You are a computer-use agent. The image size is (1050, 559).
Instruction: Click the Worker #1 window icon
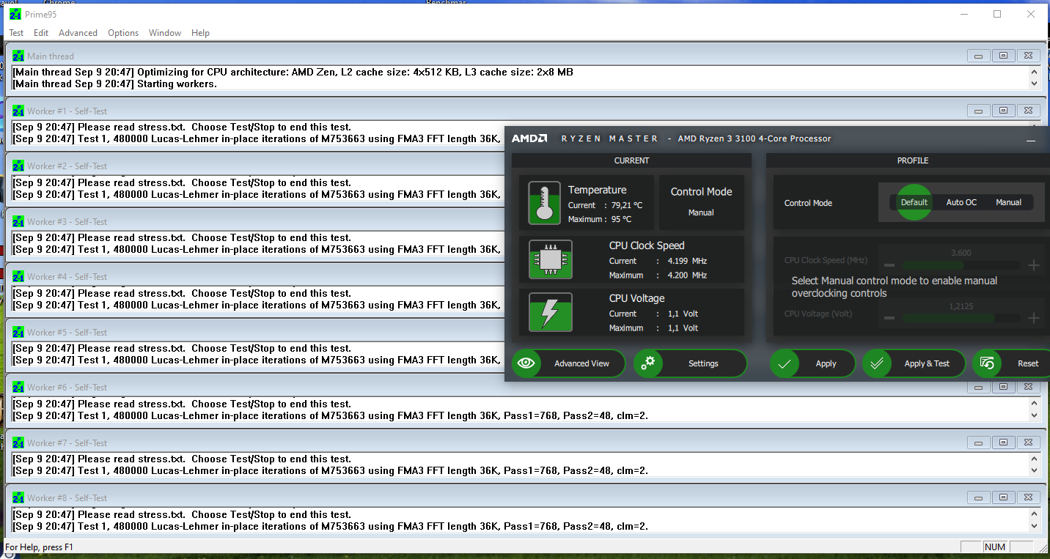point(18,111)
